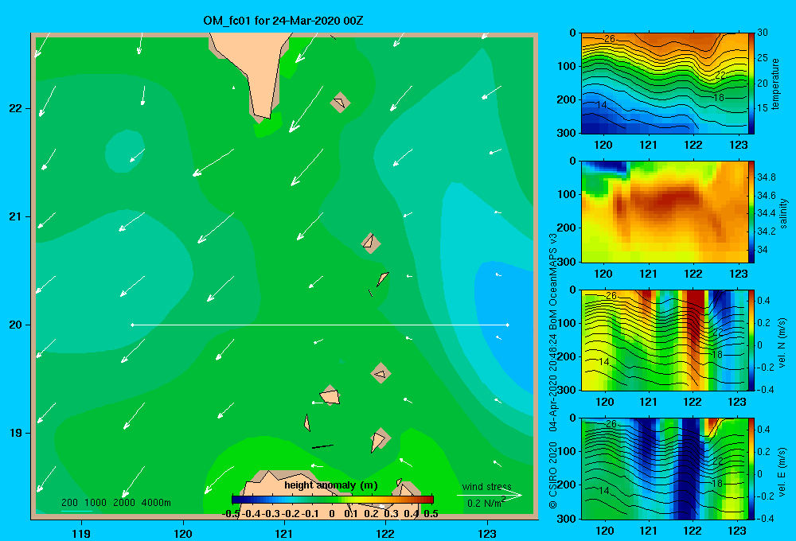Open the northward velocity section plot

coord(665,341)
